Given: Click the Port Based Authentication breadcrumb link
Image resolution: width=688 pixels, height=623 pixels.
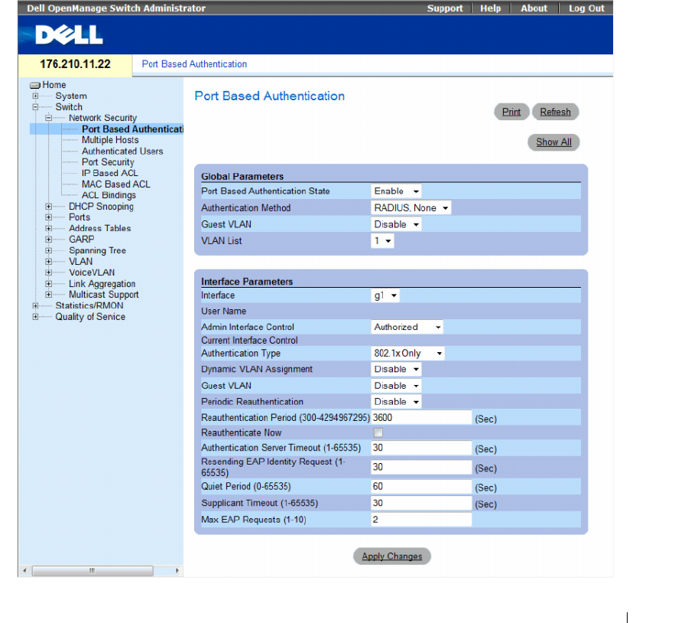Looking at the screenshot, I should [x=194, y=64].
